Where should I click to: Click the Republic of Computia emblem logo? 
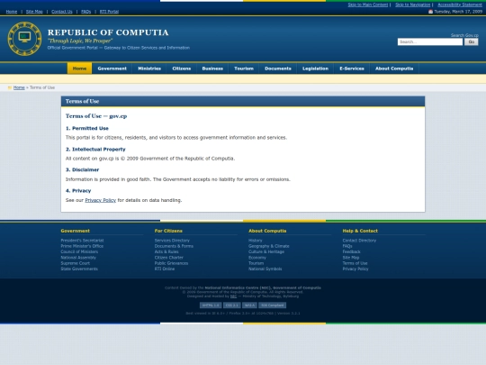coord(24,39)
